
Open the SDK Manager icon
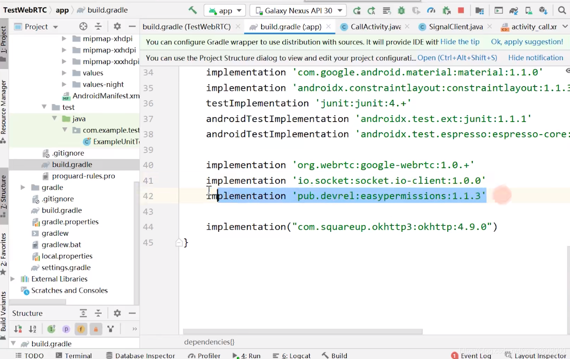tap(543, 10)
